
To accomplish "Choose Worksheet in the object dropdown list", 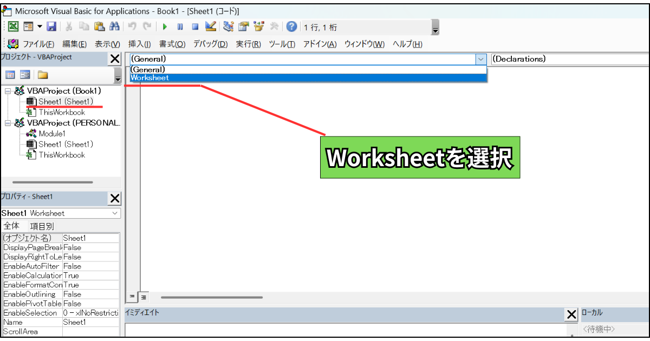I will coord(308,77).
